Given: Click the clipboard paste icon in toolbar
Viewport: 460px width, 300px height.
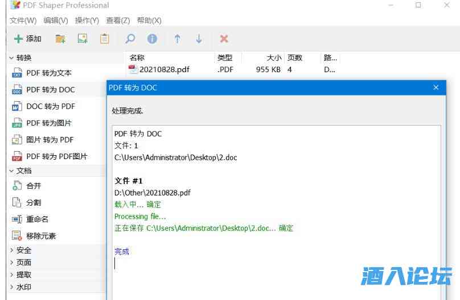Looking at the screenshot, I should [x=104, y=39].
